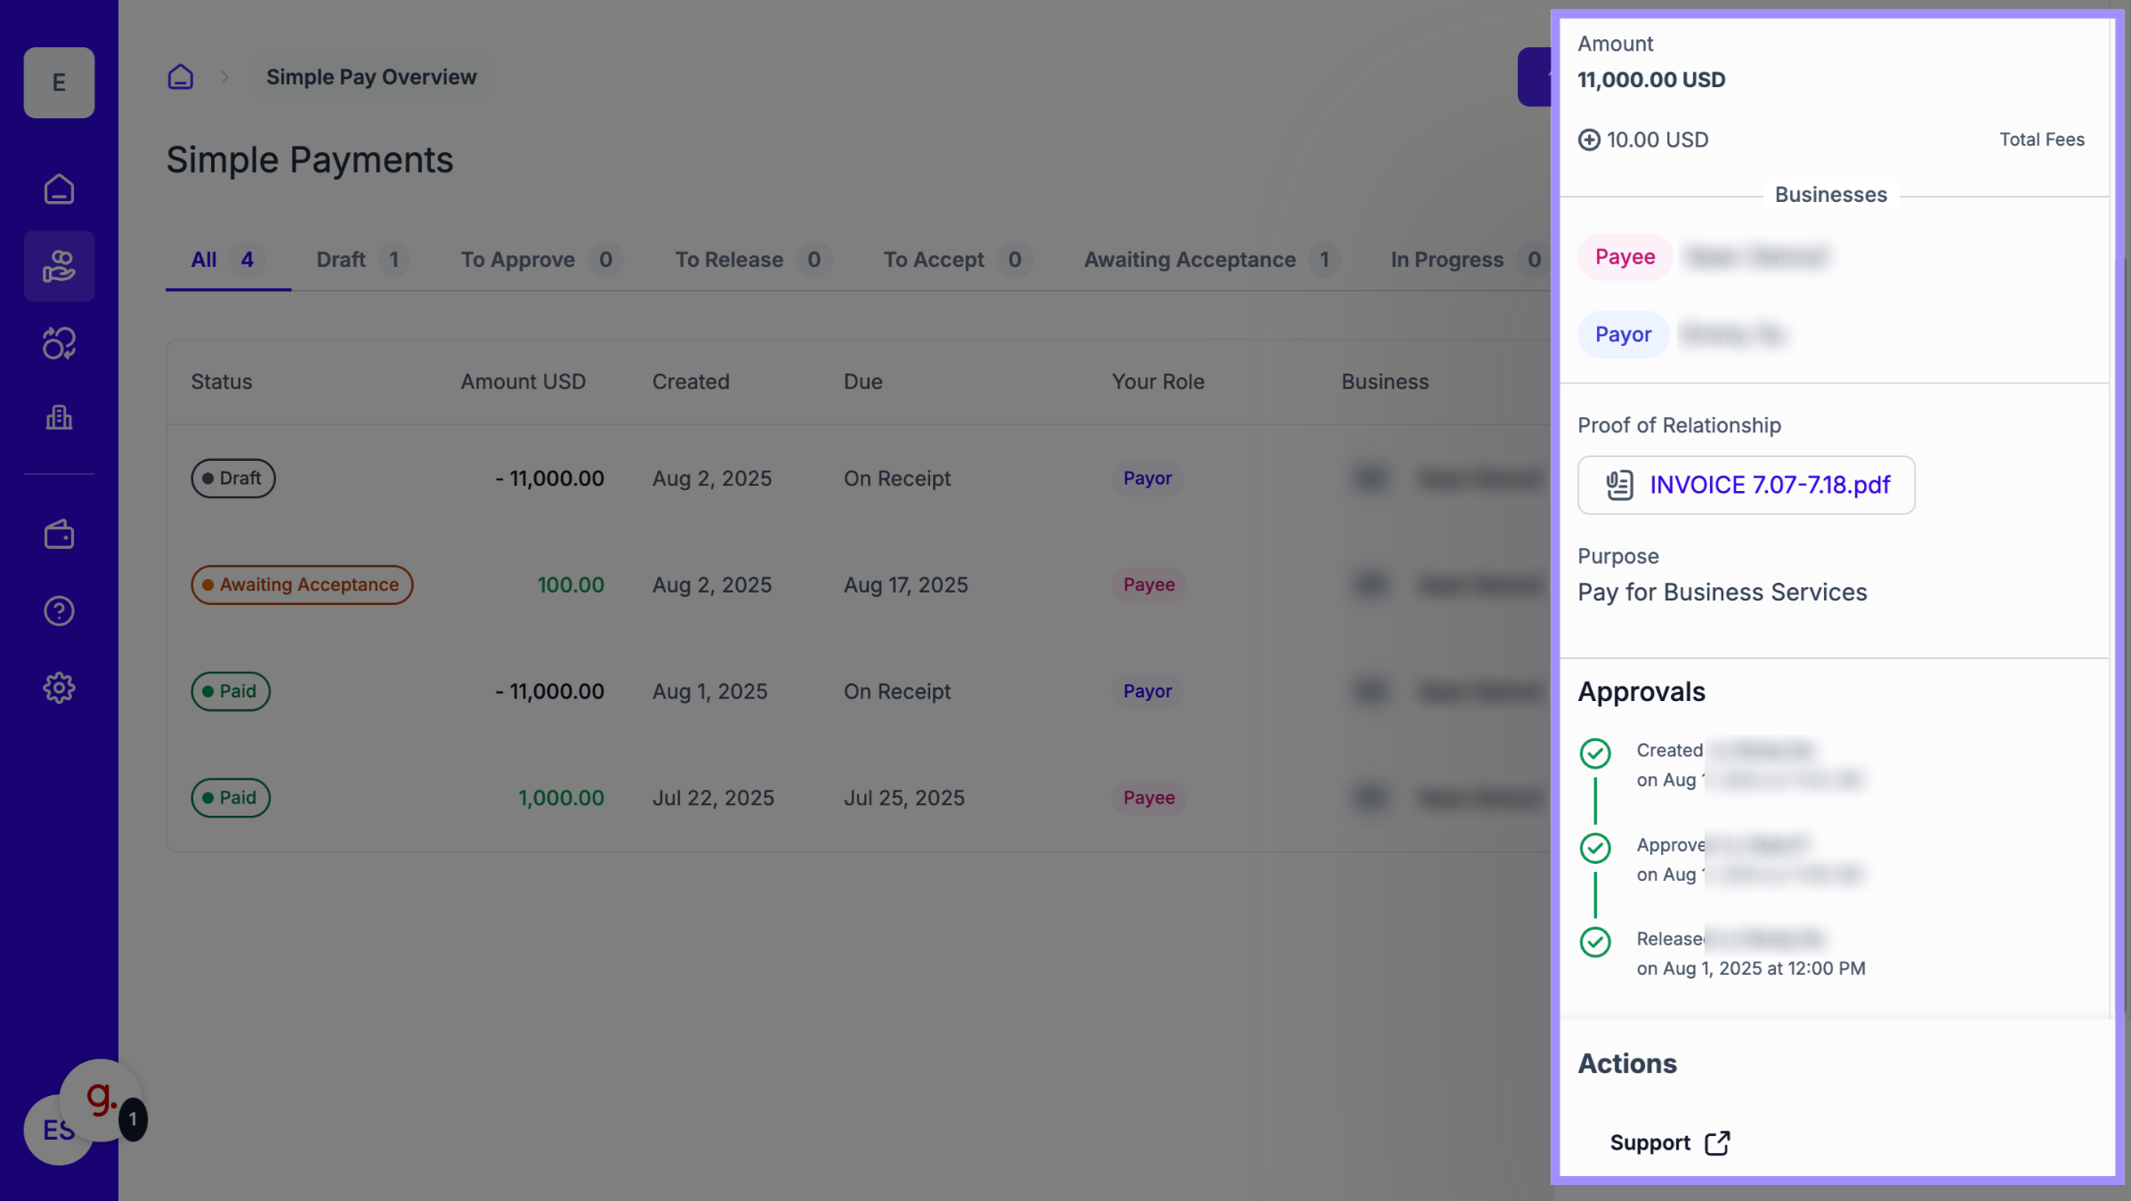The image size is (2131, 1201).
Task: Open the Wallet sidebar icon
Action: [59, 535]
